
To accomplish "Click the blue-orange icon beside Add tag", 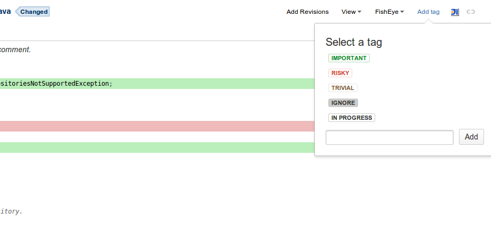I will pyautogui.click(x=455, y=12).
